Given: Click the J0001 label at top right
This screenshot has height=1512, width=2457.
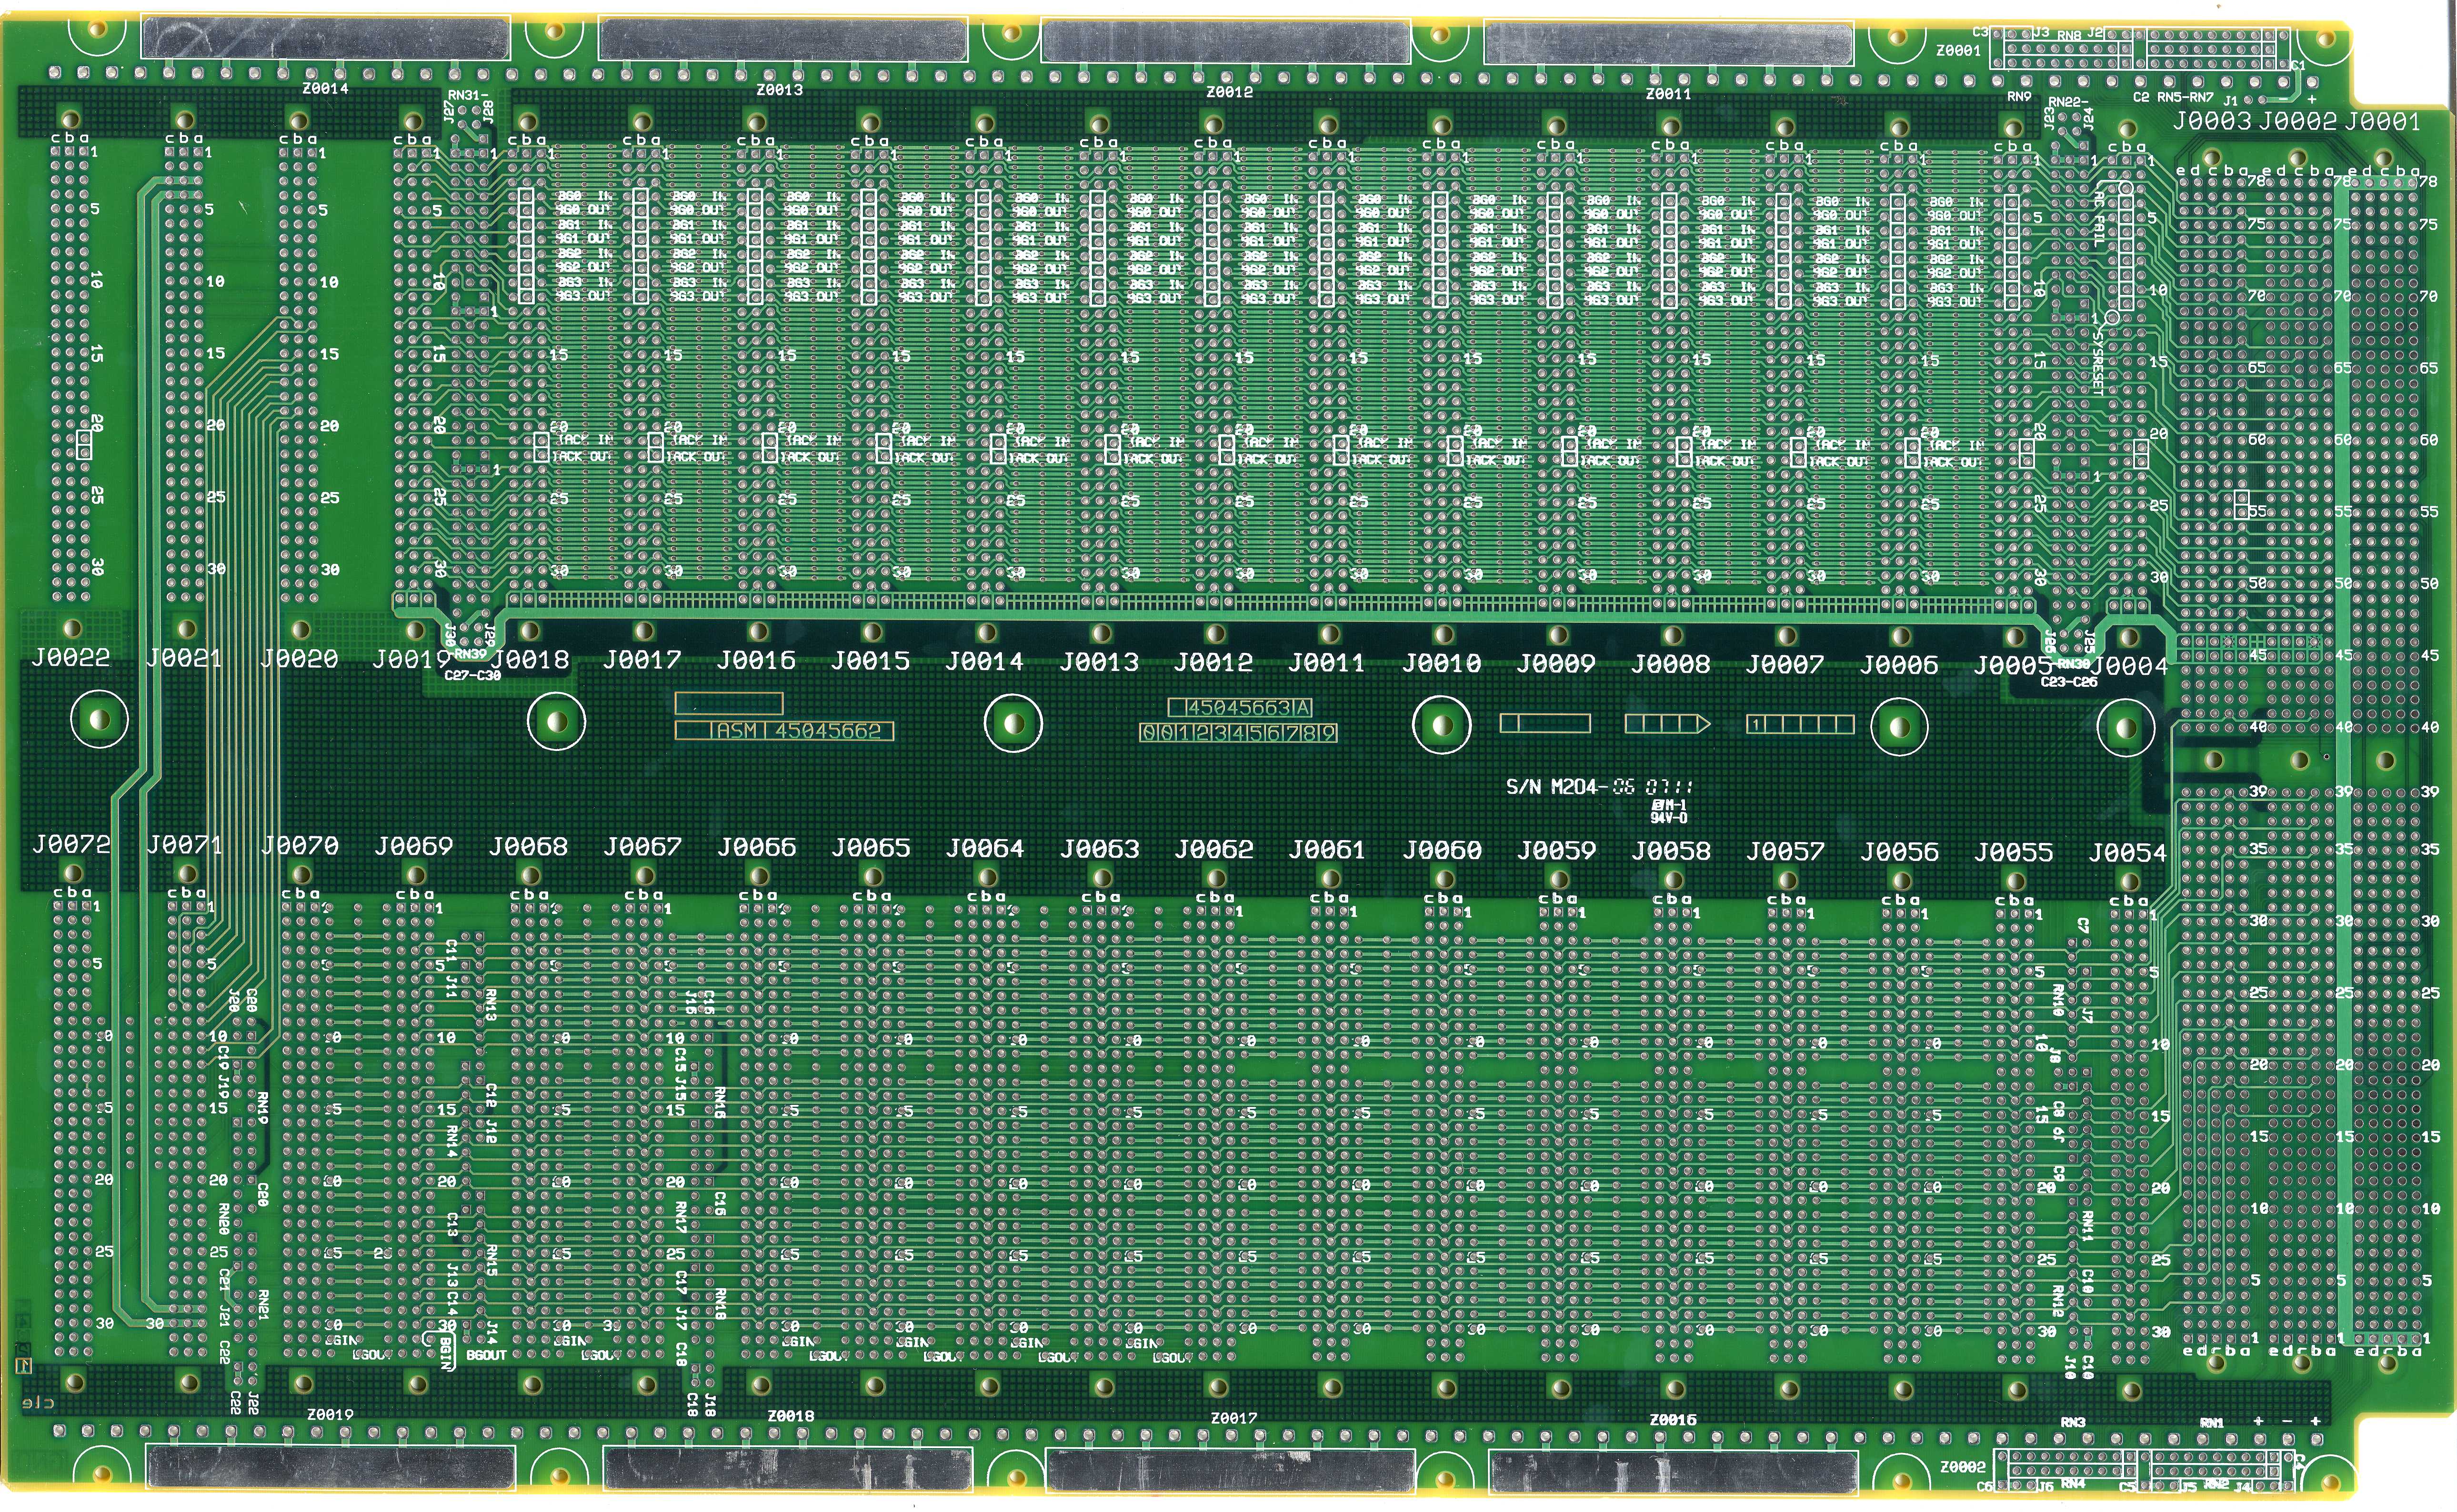Looking at the screenshot, I should 2383,122.
